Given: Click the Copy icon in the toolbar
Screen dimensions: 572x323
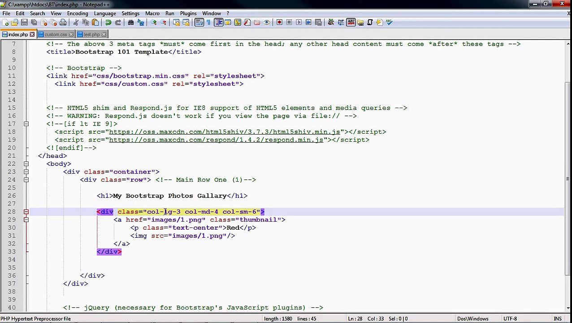Looking at the screenshot, I should click(85, 22).
